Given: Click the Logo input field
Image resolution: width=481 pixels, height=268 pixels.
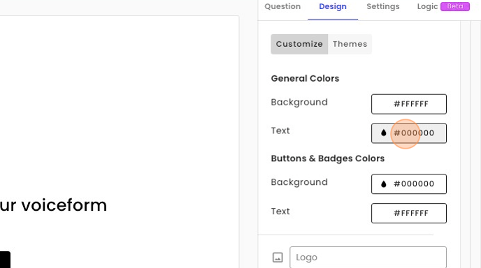Looking at the screenshot, I should click(368, 258).
